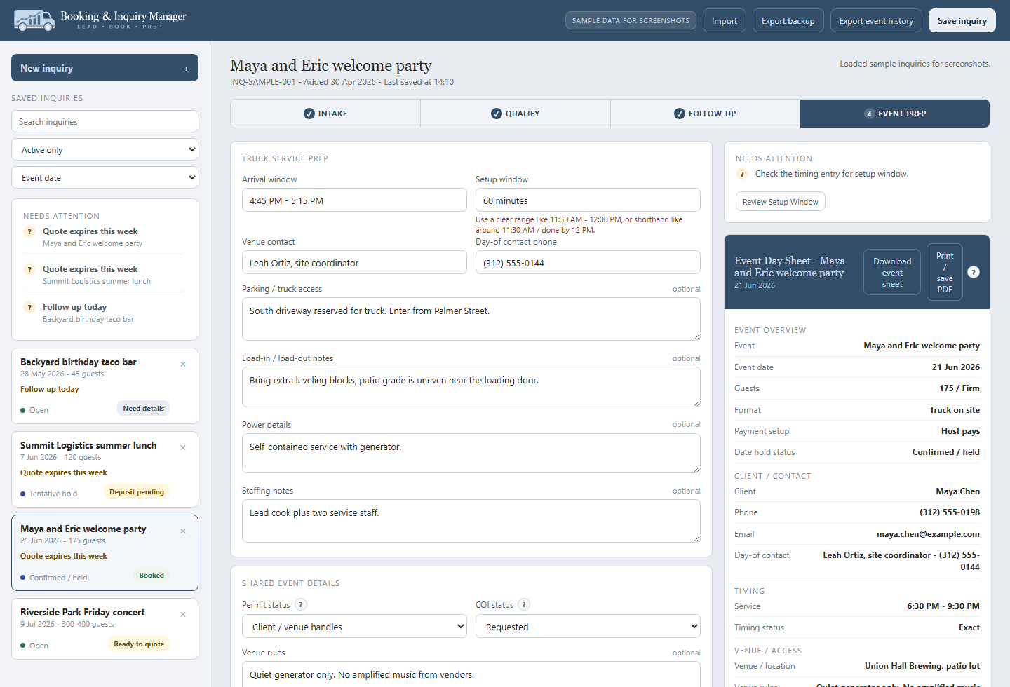
Task: Click the Deposit pending status badge
Action: (x=137, y=491)
